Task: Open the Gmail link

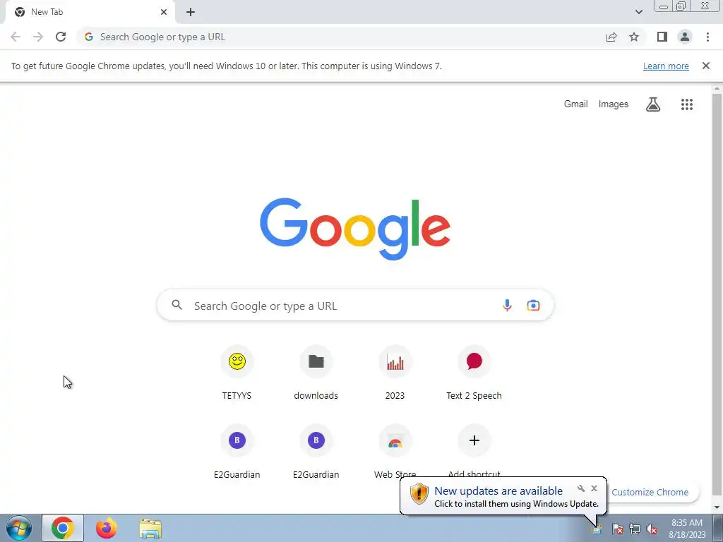Action: (x=576, y=104)
